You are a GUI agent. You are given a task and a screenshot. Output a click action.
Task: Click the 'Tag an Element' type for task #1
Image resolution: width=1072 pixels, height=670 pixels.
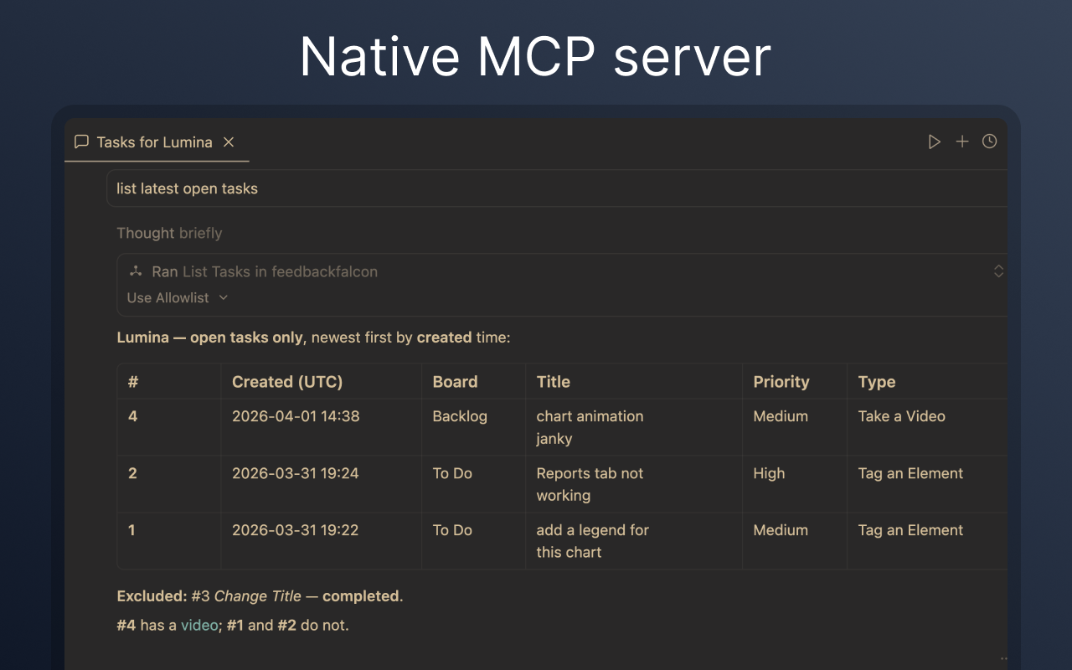coord(910,530)
